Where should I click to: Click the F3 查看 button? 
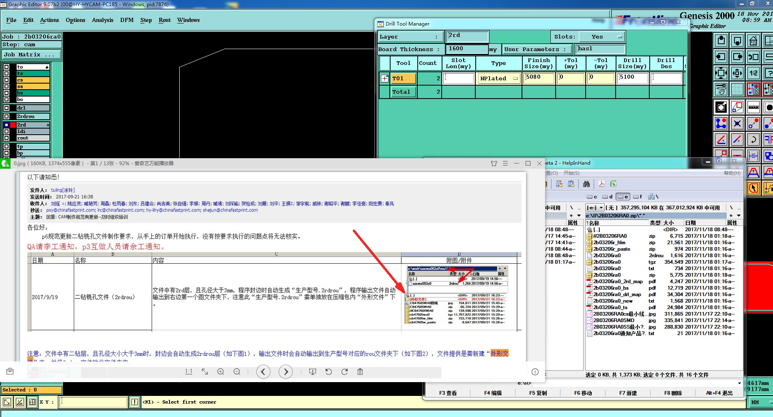tap(448, 393)
